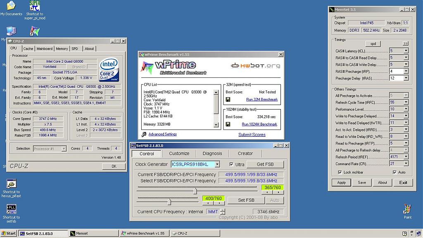Switch to the SPD tab in CPU-Z
Screen dimensions: 423x238
(x=75, y=49)
